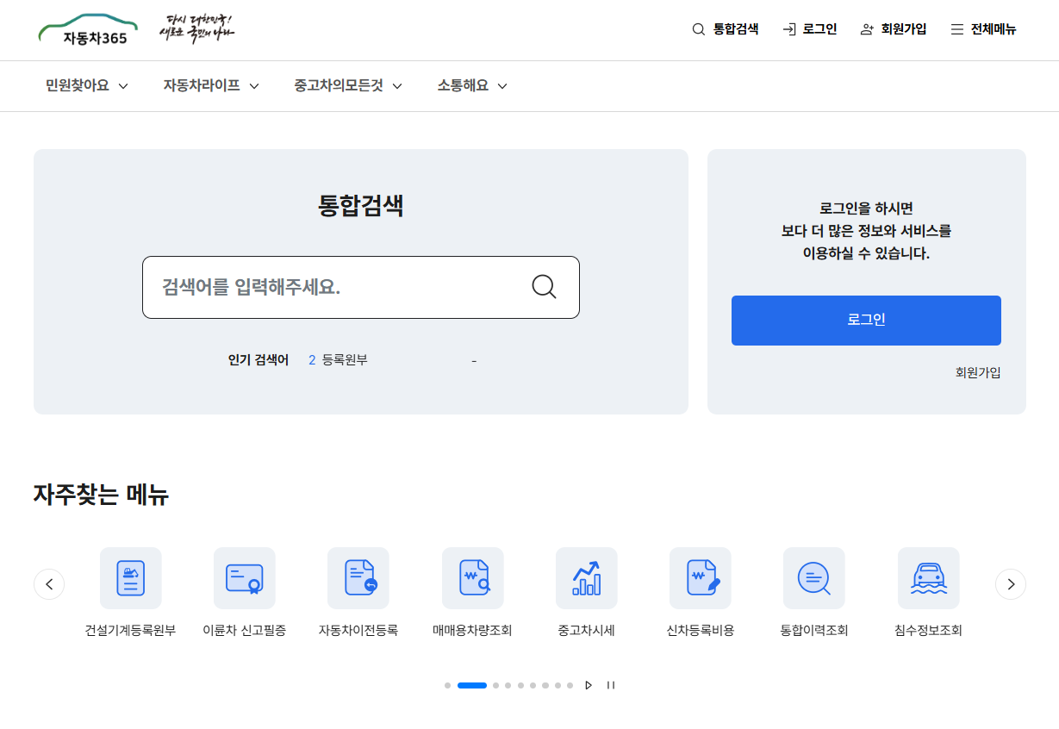Screen dimensions: 1059x729
Task: Expand the 중고차의모든것 menu
Action: [348, 86]
